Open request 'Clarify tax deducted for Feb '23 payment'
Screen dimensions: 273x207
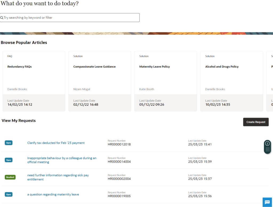[56, 143]
